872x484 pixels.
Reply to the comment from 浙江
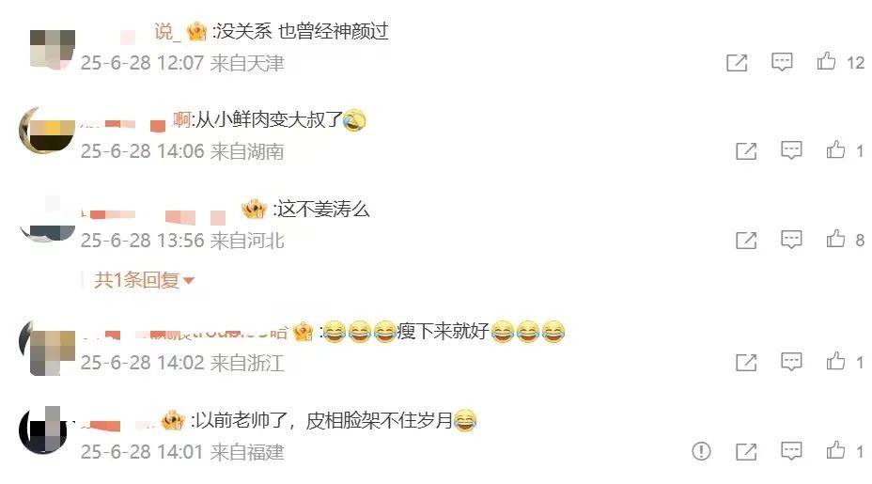click(x=791, y=362)
